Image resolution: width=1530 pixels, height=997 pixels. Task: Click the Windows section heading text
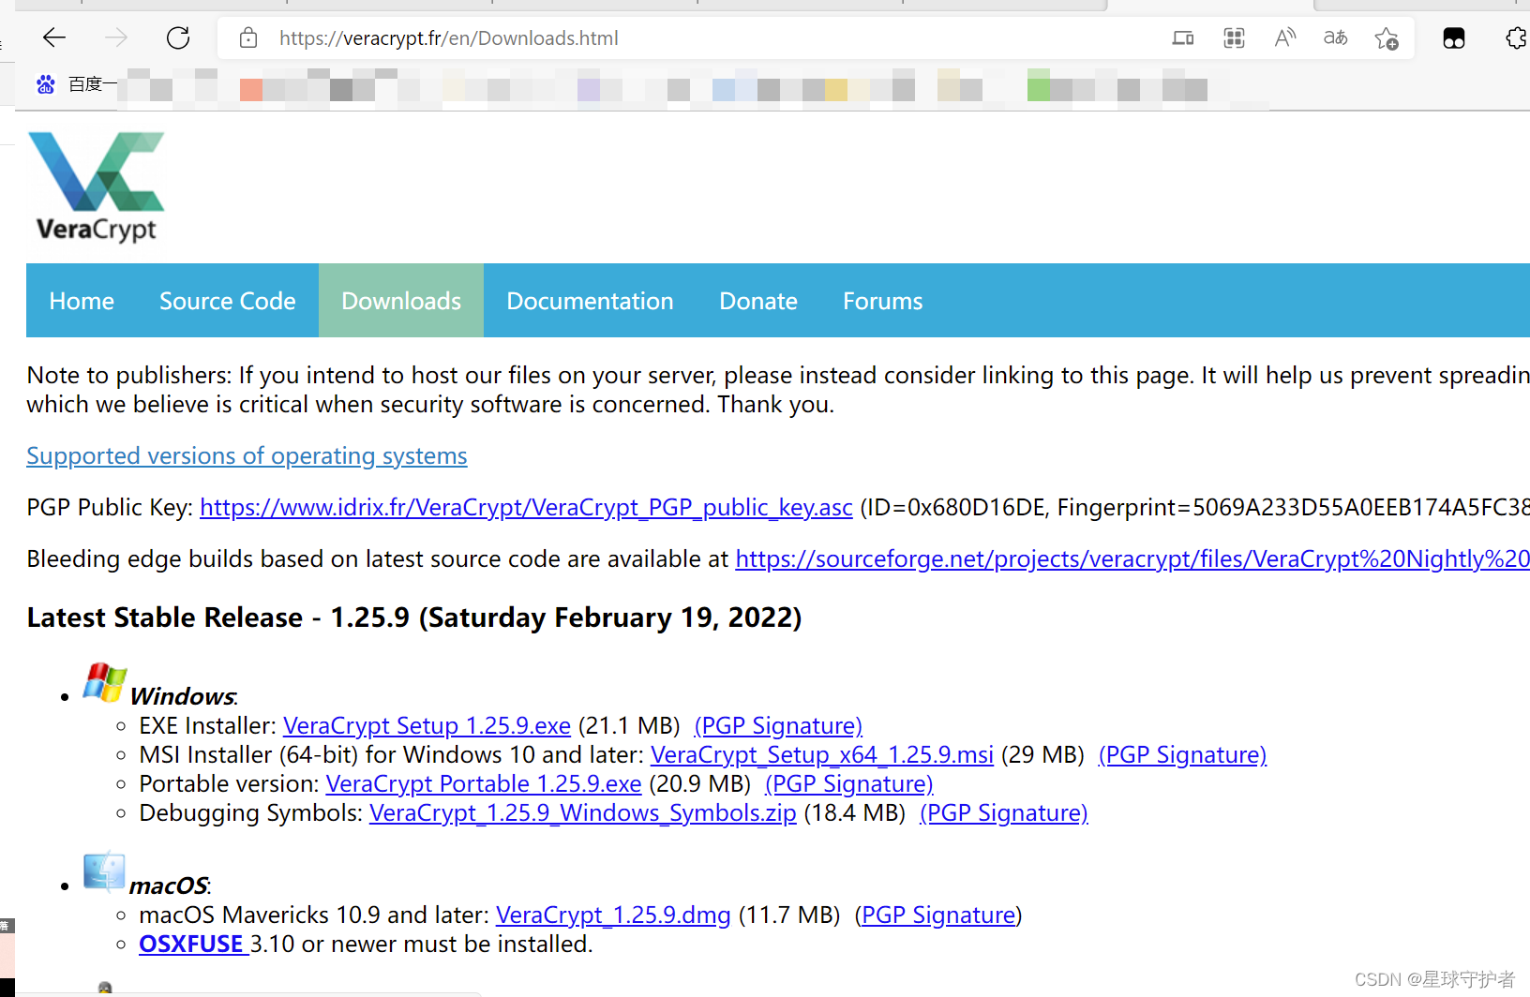point(184,696)
